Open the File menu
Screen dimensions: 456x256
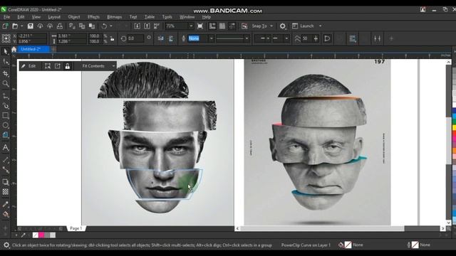(6, 17)
